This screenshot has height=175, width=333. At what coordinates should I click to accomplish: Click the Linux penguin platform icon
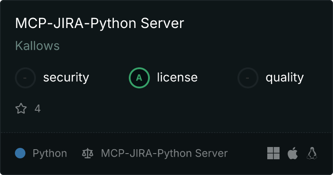tap(312, 153)
